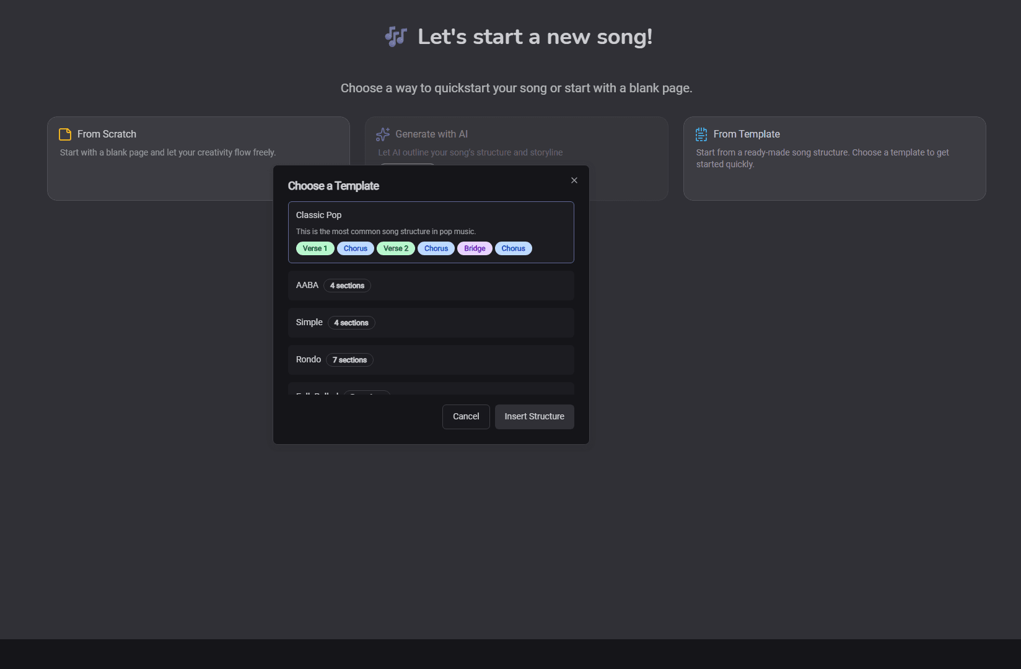Click the document icon on From Scratch card
Image resolution: width=1021 pixels, height=669 pixels.
64,134
